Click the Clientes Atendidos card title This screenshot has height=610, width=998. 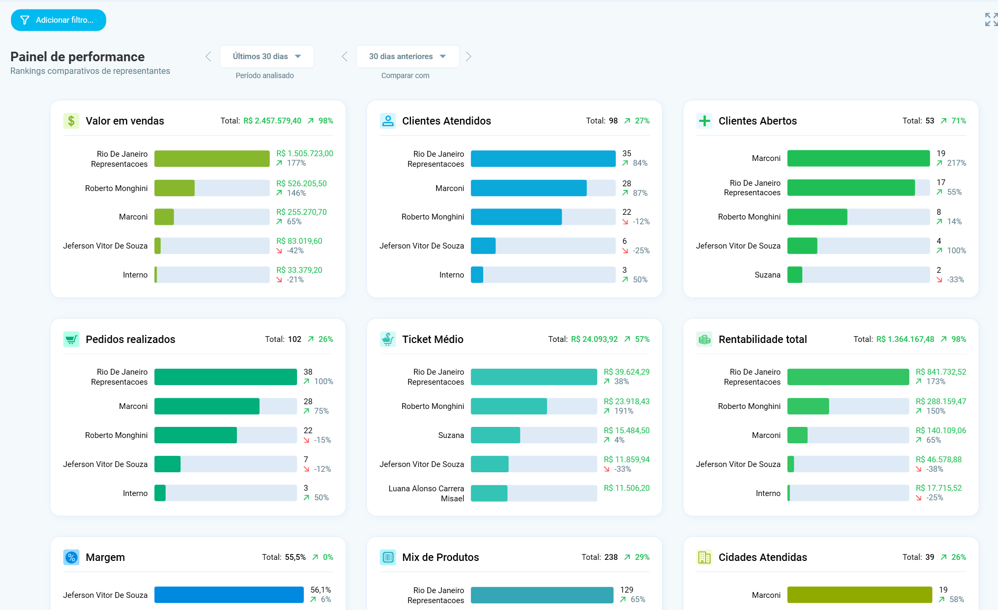(x=446, y=121)
